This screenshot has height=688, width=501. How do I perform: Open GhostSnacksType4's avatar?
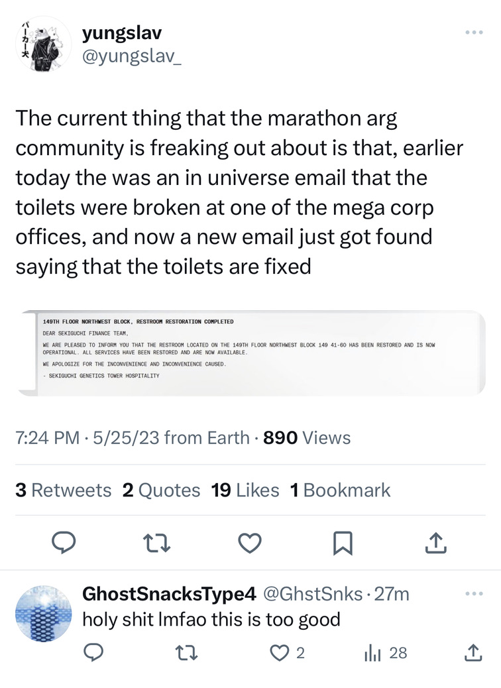[42, 614]
